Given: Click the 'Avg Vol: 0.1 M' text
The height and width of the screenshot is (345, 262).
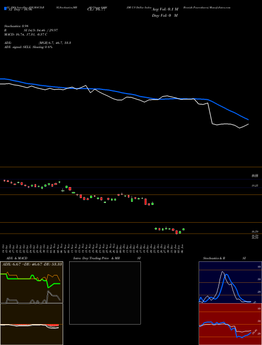Looking at the screenshot, I should pos(165,9).
